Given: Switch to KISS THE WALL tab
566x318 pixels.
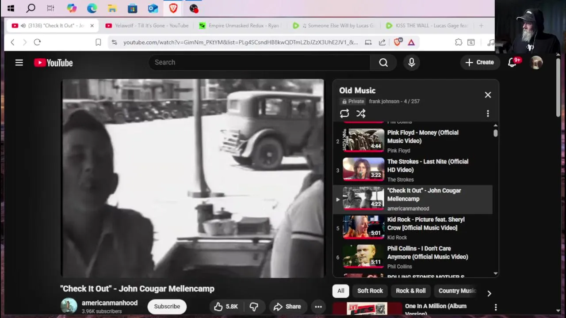Looking at the screenshot, I should pos(428,26).
